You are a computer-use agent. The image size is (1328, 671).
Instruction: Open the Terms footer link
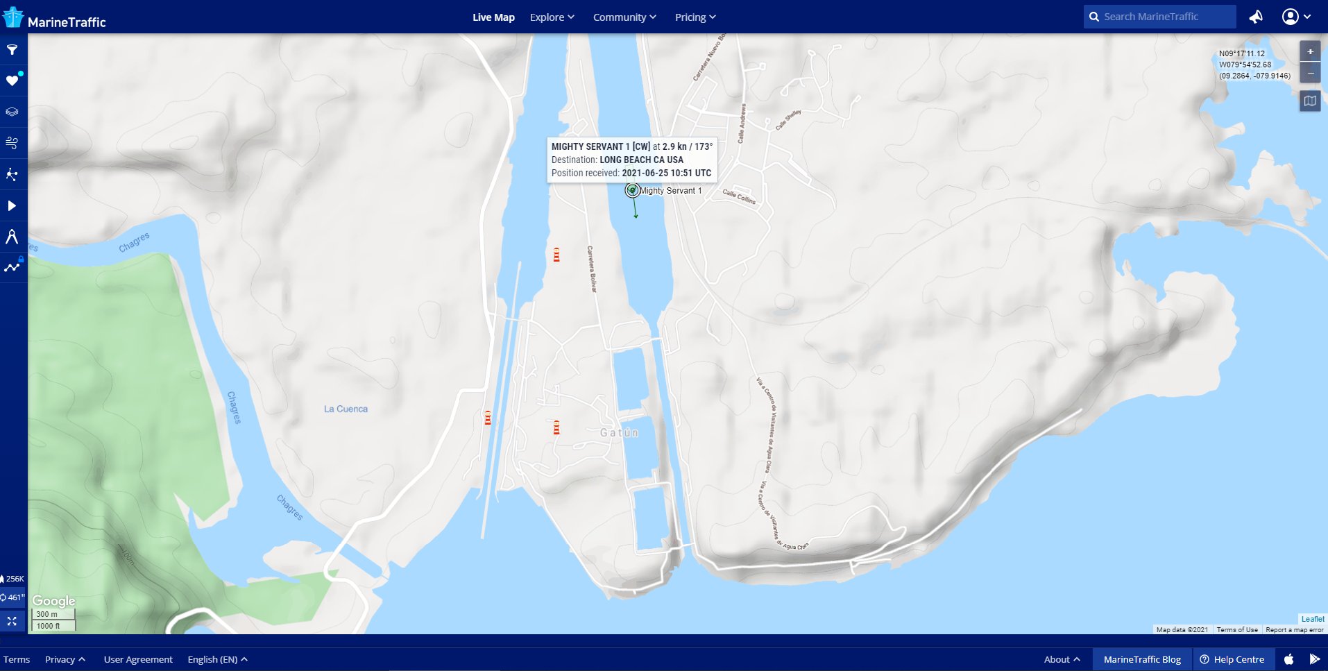[x=17, y=659]
